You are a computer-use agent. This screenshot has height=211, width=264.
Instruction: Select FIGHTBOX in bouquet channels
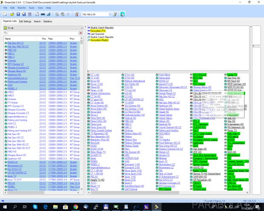pyautogui.click(x=164, y=75)
